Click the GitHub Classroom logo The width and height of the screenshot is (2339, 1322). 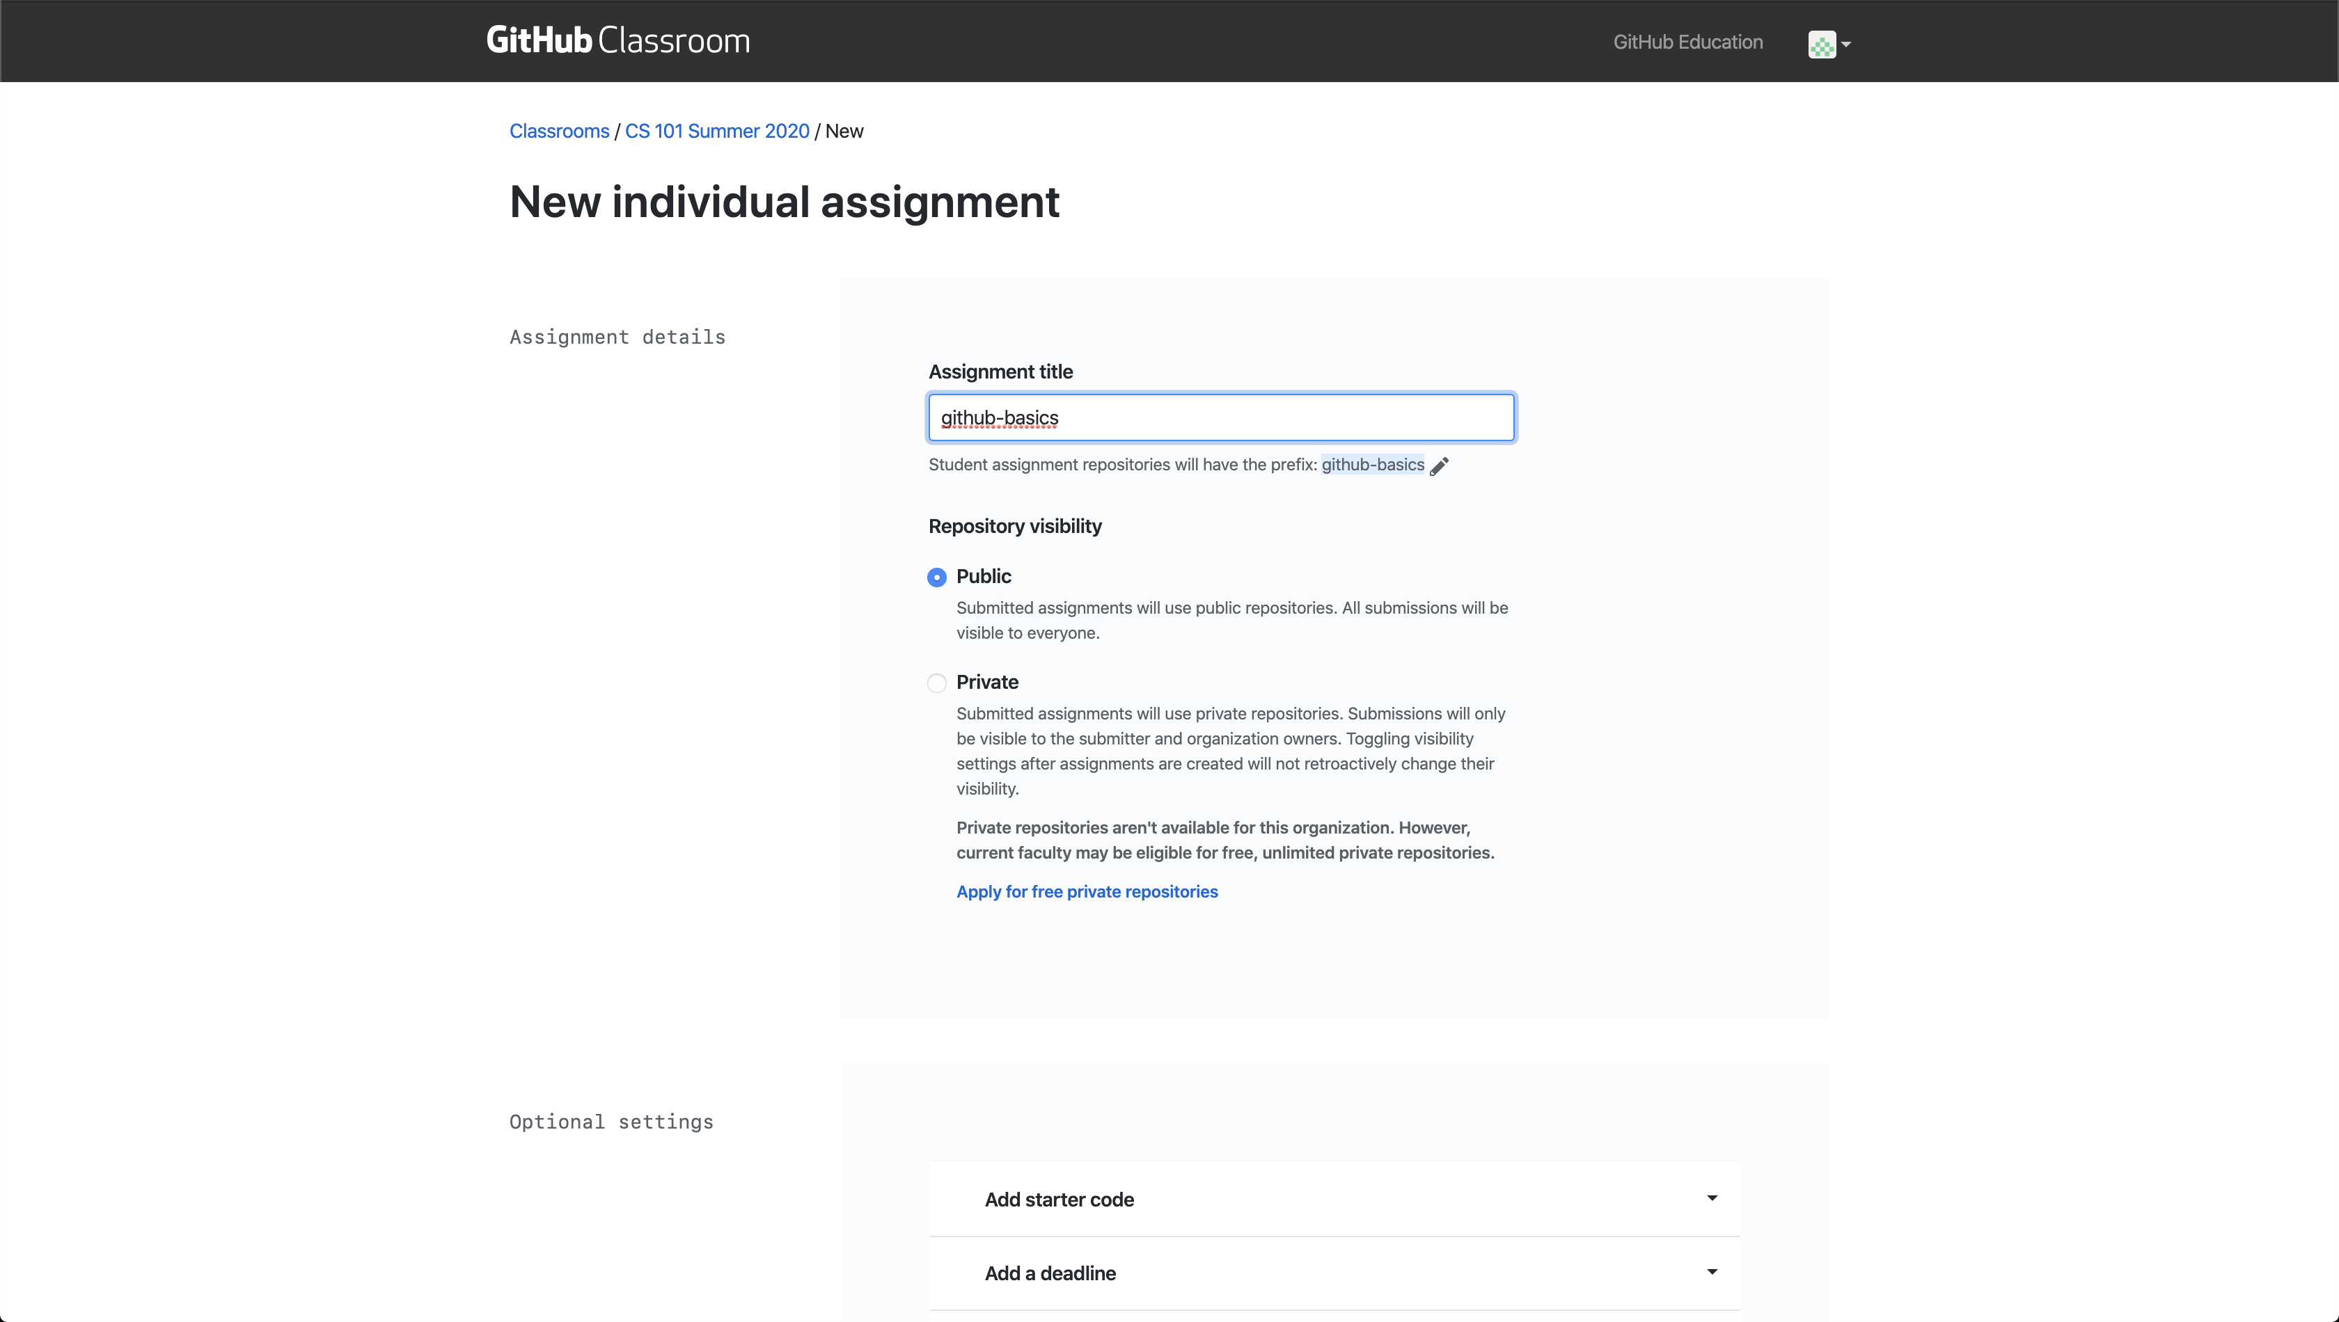617,41
